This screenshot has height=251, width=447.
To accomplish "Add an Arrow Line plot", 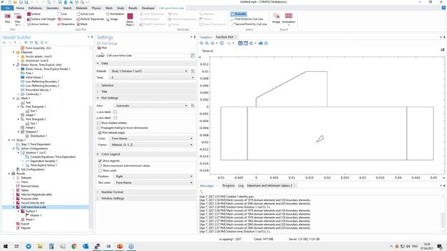I will (85, 14).
